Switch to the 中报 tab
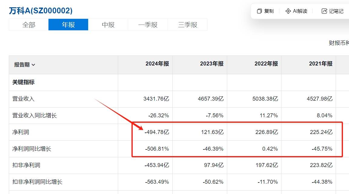This screenshot has width=349, height=194. [108, 25]
